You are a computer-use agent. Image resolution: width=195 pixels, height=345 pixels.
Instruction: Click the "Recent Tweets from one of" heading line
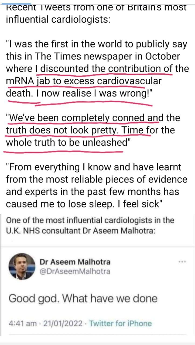click(x=96, y=7)
